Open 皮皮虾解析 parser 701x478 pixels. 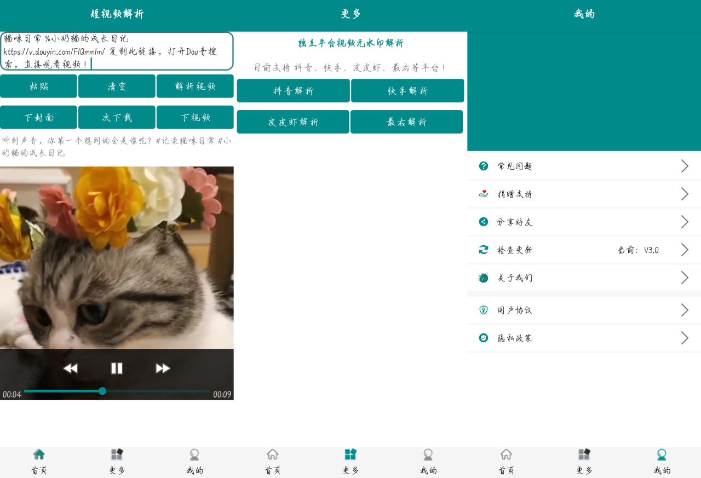point(293,122)
